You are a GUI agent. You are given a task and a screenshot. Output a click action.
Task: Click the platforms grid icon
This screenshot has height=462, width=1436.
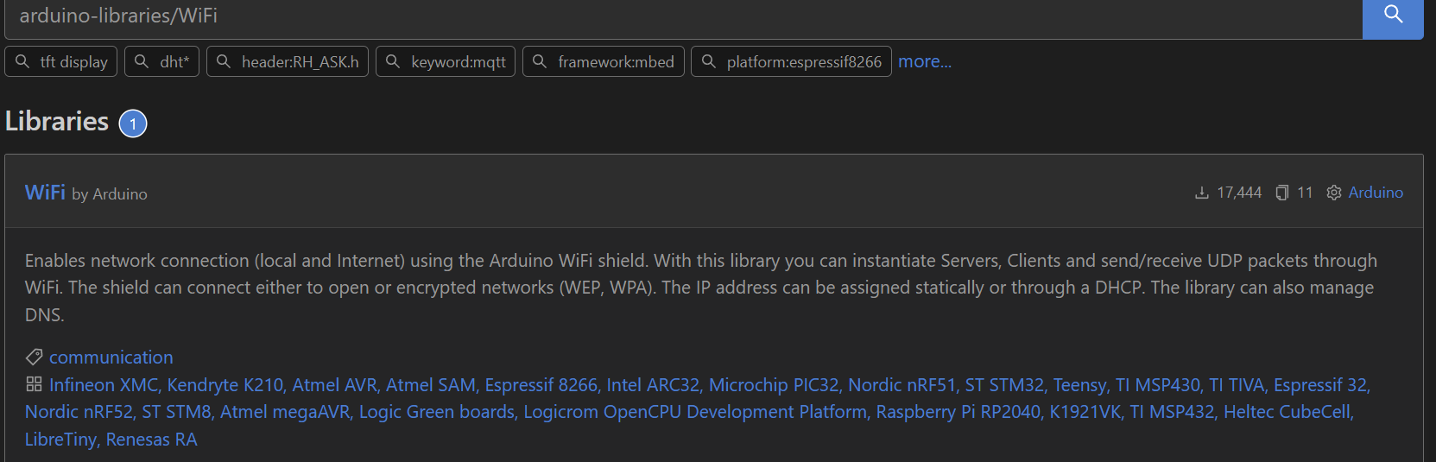[34, 384]
